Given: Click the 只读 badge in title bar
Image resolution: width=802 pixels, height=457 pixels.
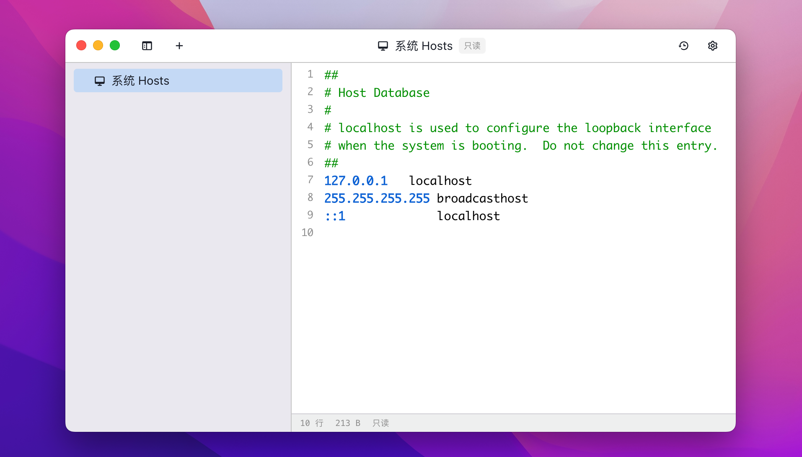Looking at the screenshot, I should (x=472, y=46).
